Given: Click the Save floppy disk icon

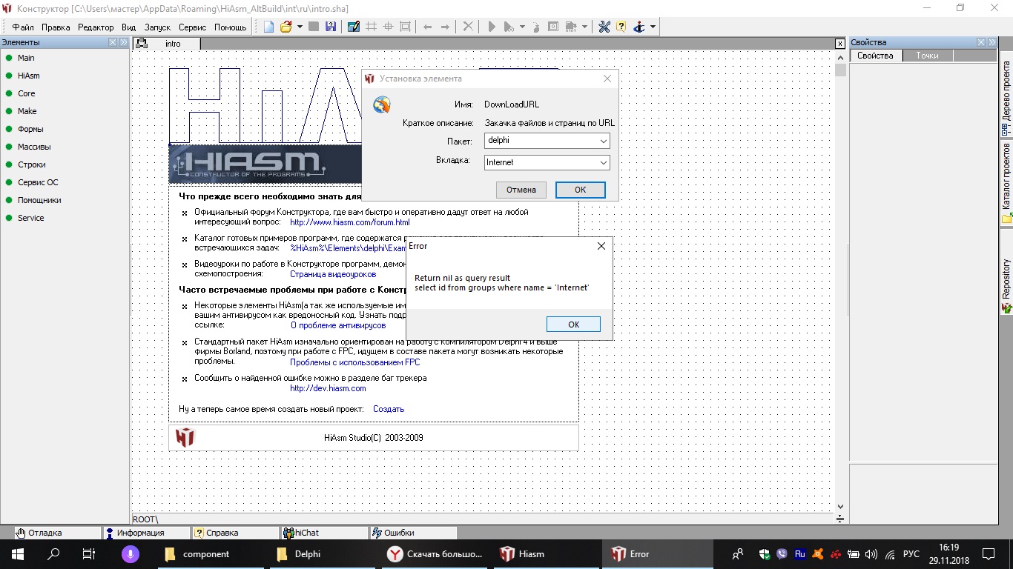Looking at the screenshot, I should coord(331,27).
